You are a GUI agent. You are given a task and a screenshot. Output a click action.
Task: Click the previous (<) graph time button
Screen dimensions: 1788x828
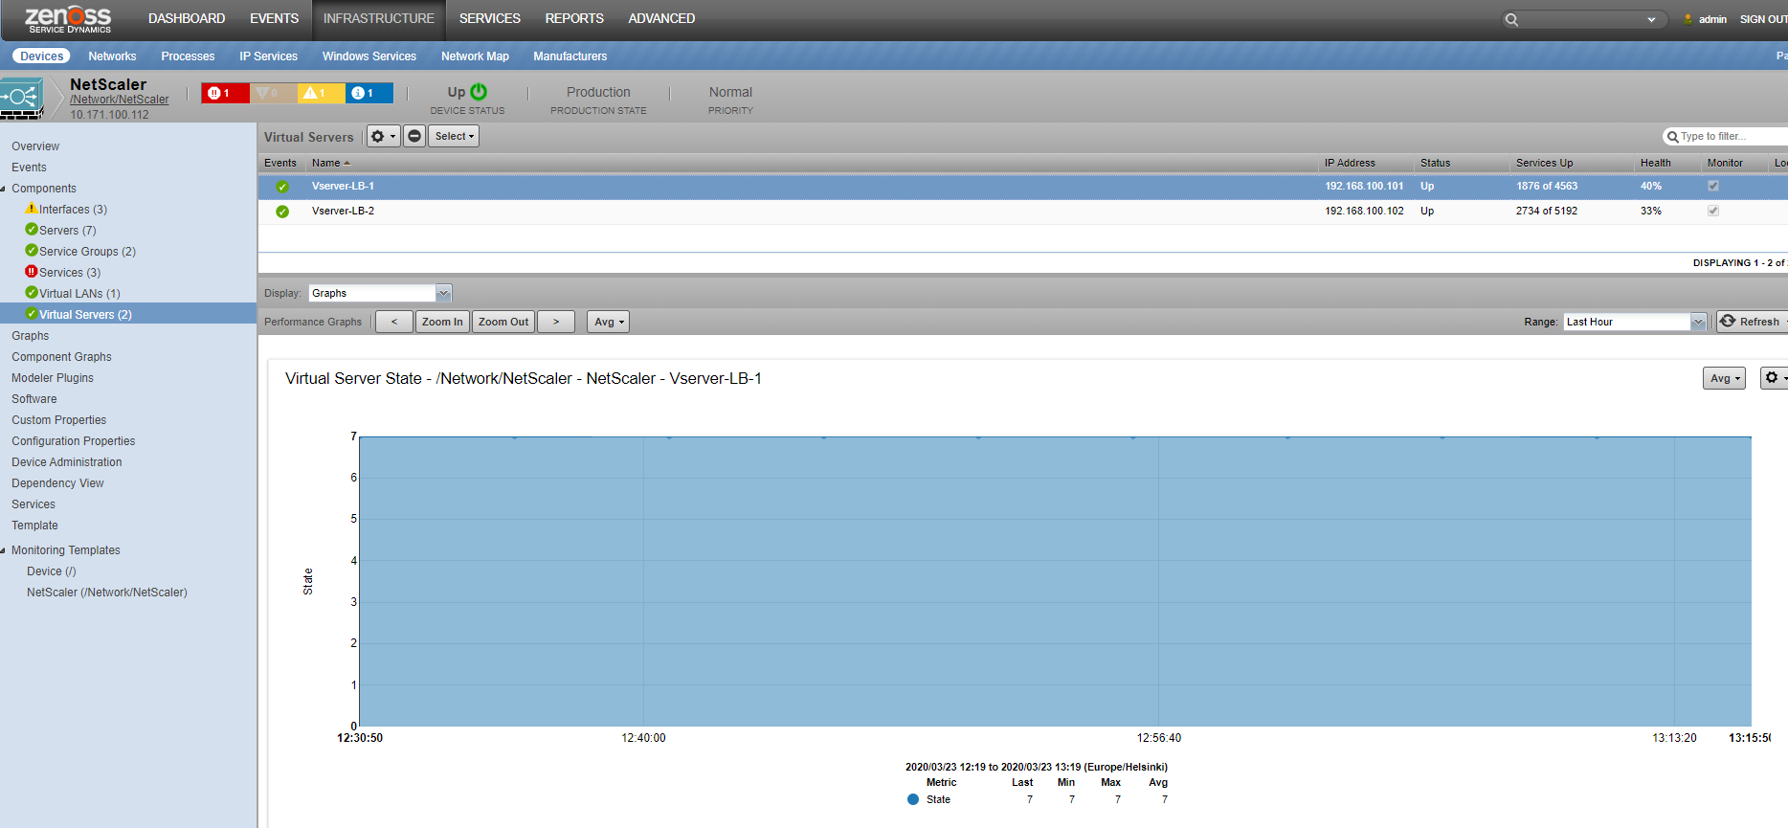(394, 322)
